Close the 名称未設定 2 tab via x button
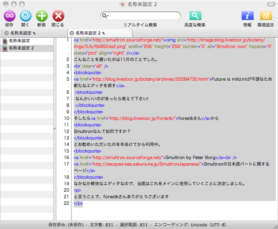 point(72,33)
